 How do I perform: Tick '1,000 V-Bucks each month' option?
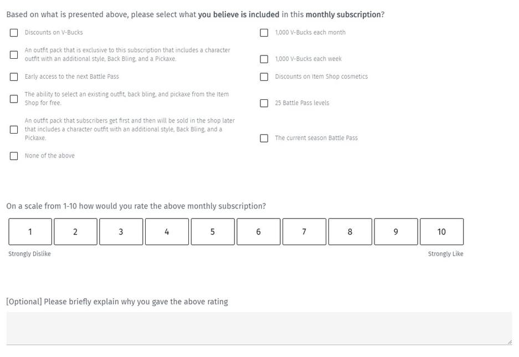point(264,33)
